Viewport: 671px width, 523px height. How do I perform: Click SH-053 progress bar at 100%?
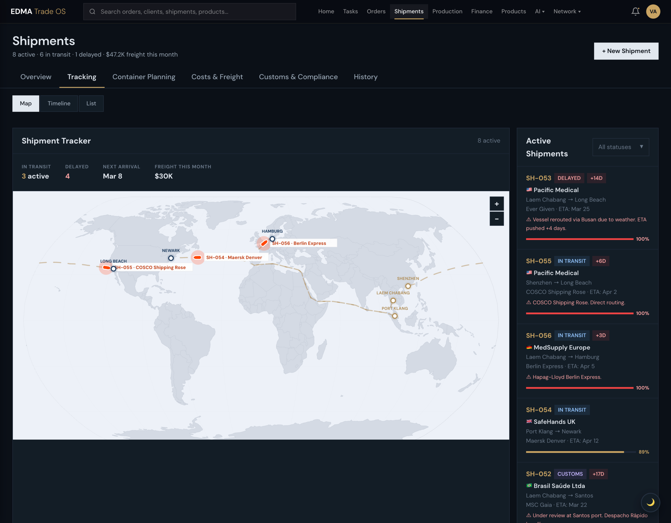(x=580, y=239)
